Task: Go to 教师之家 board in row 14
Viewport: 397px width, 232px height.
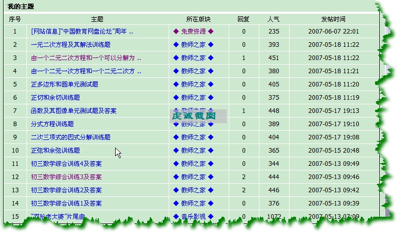Action: (194, 204)
